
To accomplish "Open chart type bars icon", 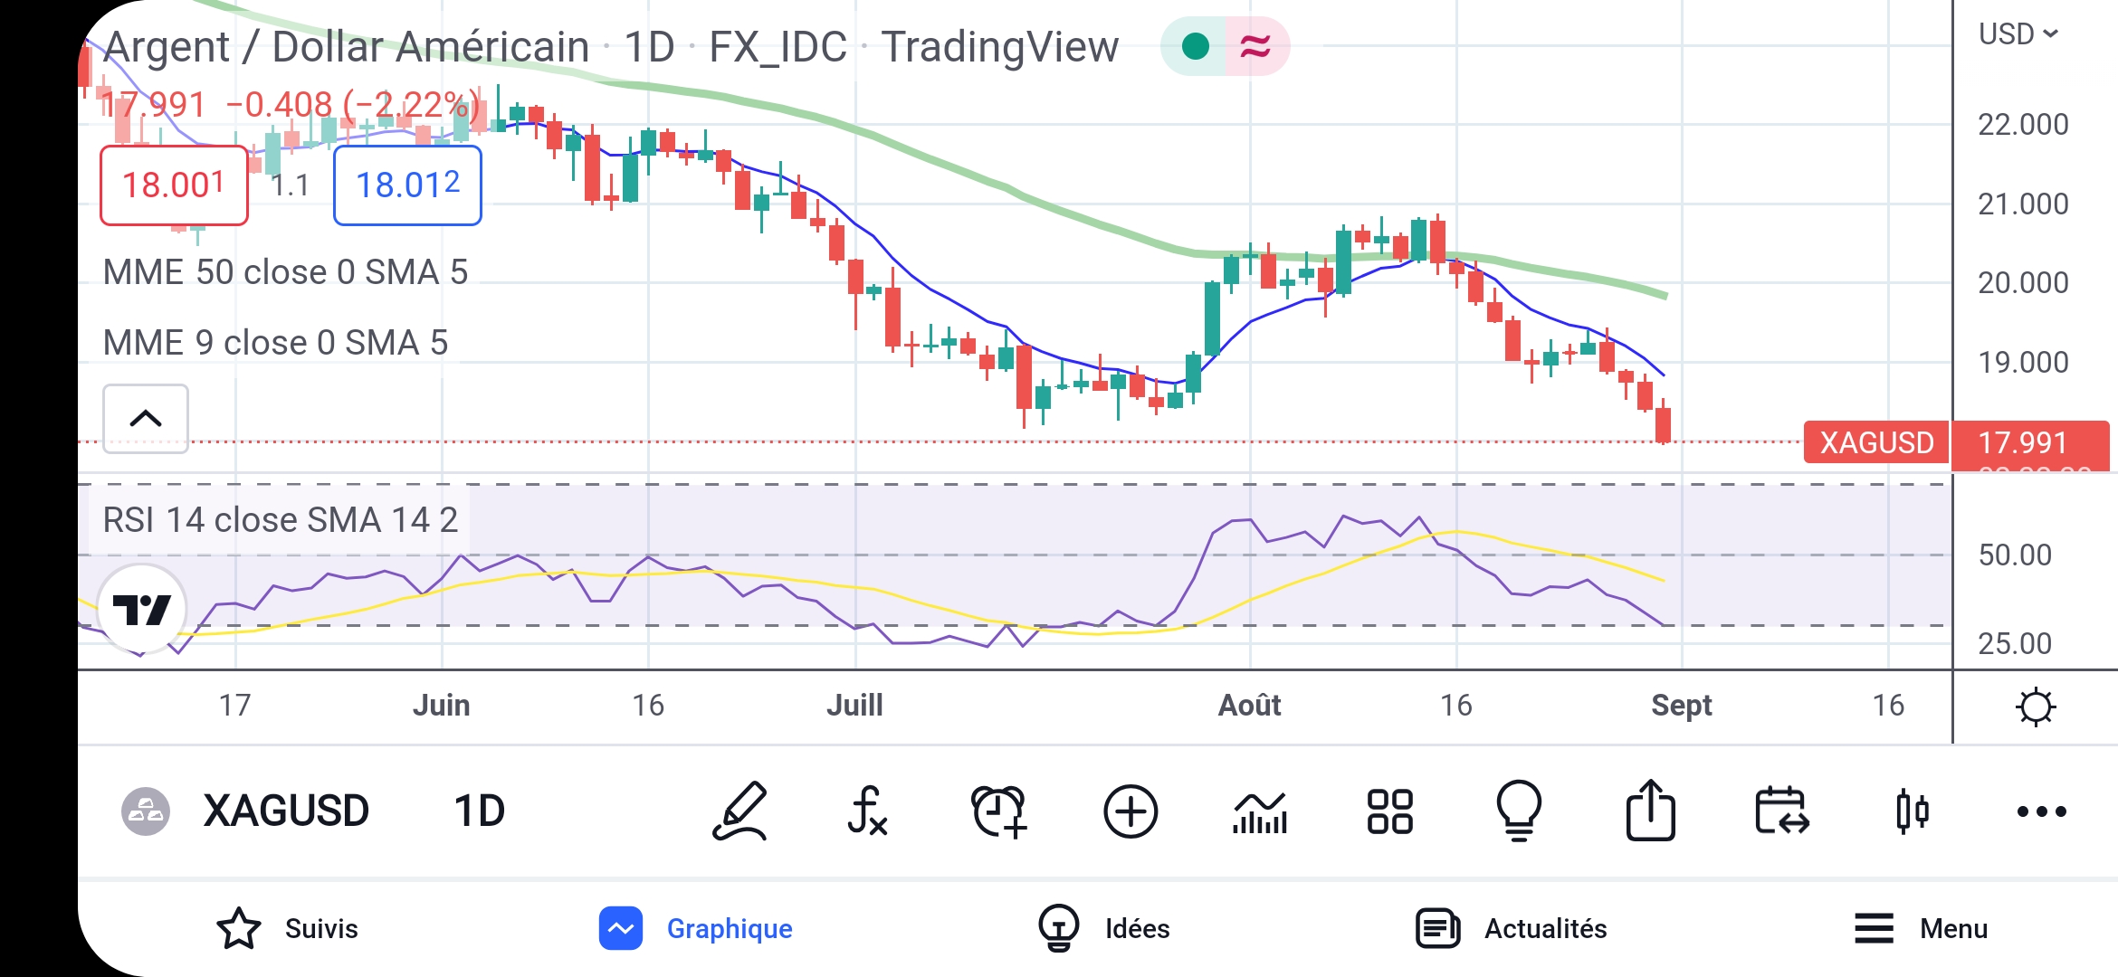I will pos(1260,811).
